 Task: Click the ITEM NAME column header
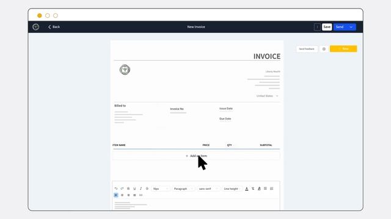(x=119, y=145)
